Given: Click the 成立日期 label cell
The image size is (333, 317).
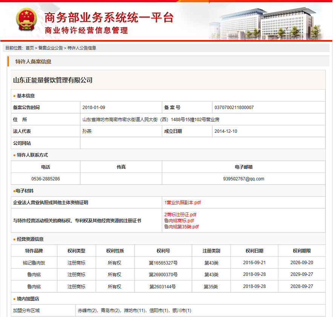Looking at the screenshot, I should (x=187, y=131).
